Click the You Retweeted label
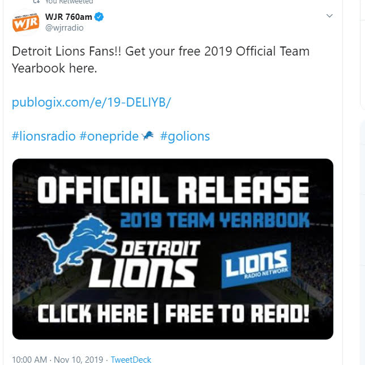This screenshot has height=365, width=365. point(69,2)
